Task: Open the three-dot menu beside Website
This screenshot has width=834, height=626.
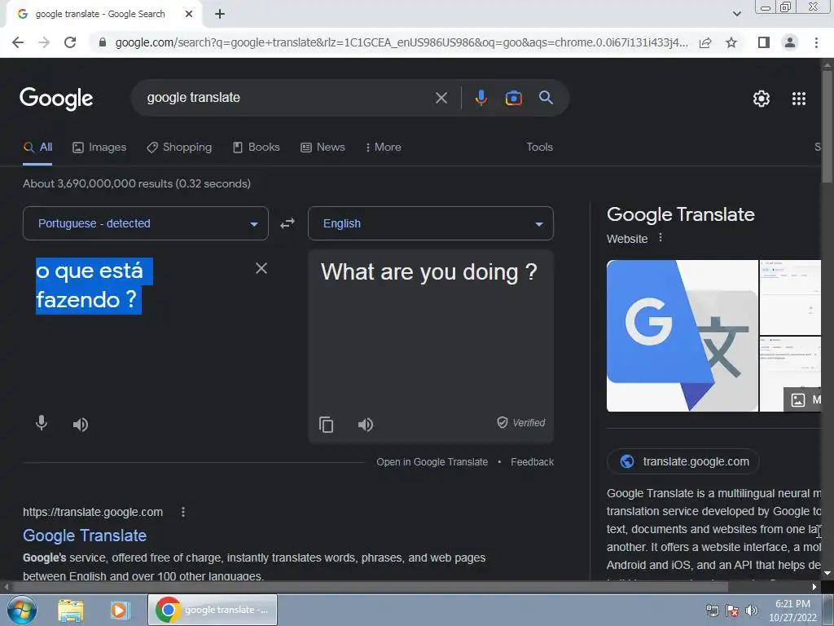Action: [661, 237]
